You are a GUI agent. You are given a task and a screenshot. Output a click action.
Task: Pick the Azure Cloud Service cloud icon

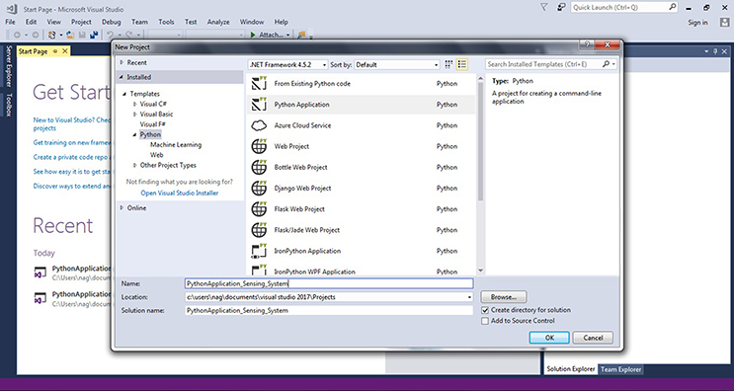[259, 125]
